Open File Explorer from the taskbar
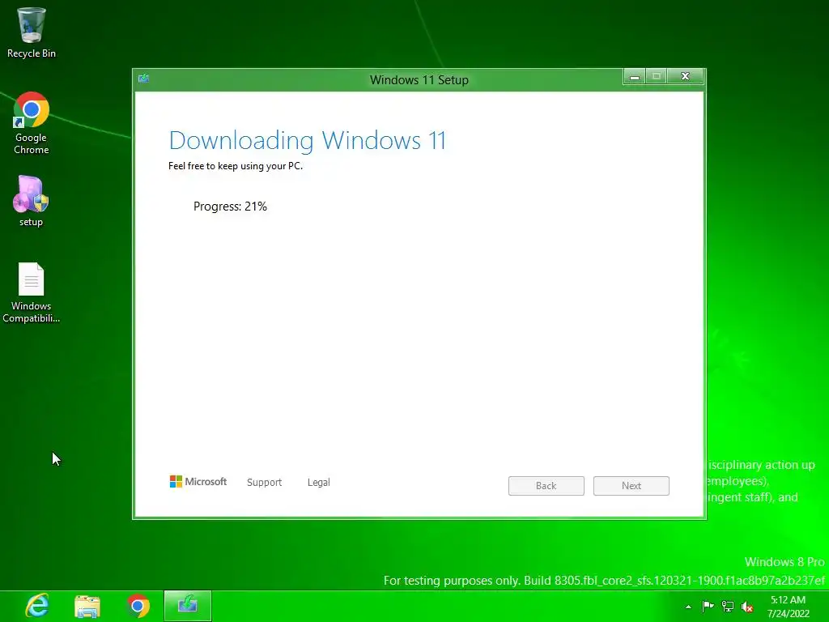829x622 pixels. click(x=87, y=606)
